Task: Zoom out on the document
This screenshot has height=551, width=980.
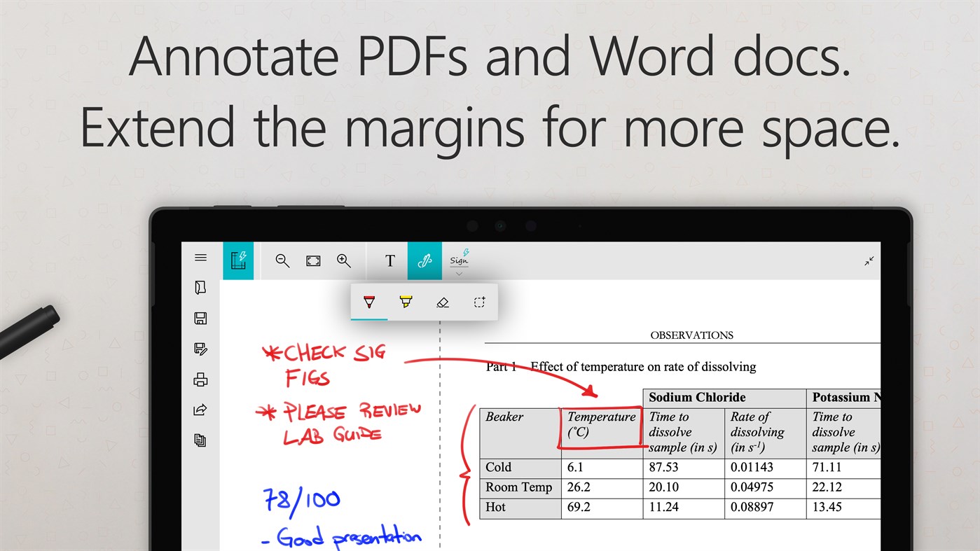Action: pos(282,260)
